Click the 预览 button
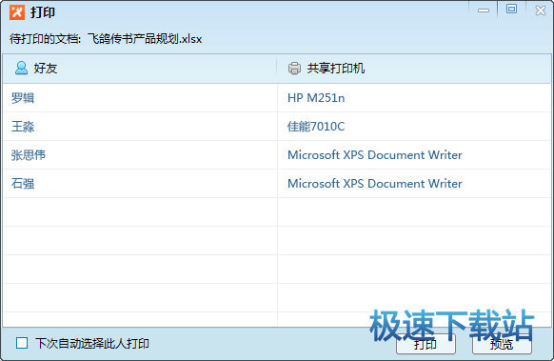The width and height of the screenshot is (554, 361). 502,344
